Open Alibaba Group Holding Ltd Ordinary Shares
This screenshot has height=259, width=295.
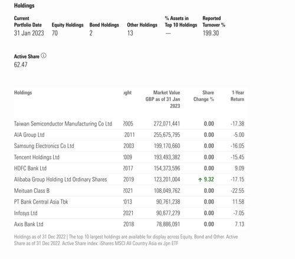tap(60, 179)
